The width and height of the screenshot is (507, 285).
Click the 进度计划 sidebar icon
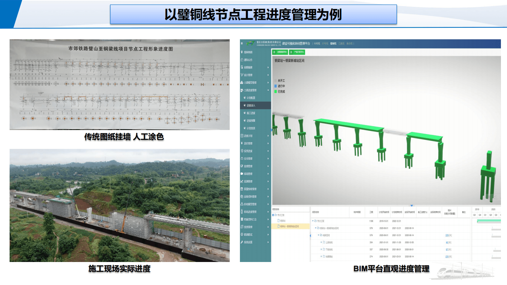pos(242,136)
